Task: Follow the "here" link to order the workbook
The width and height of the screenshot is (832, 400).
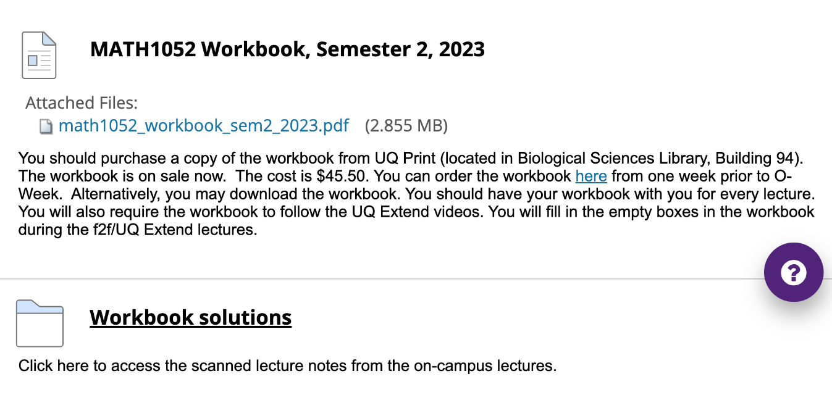Action: pyautogui.click(x=590, y=176)
